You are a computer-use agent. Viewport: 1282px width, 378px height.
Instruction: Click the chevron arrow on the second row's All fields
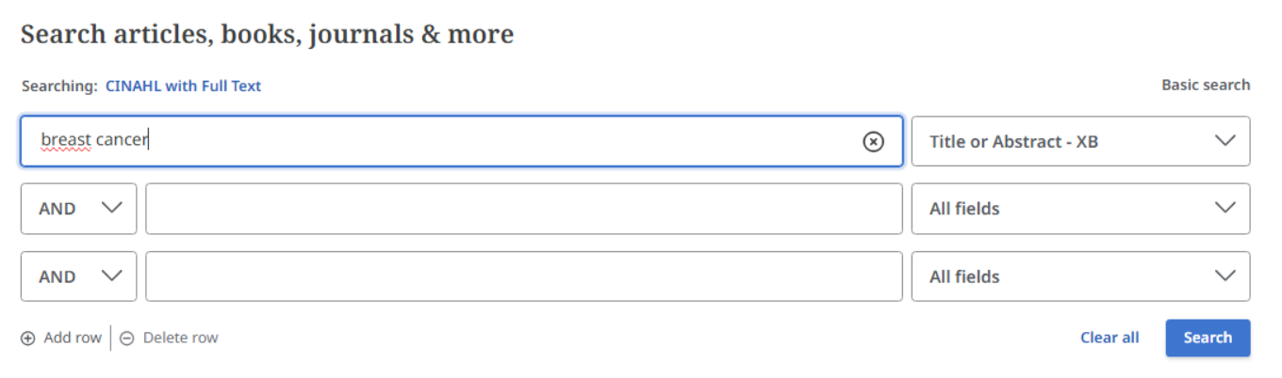coord(1224,208)
